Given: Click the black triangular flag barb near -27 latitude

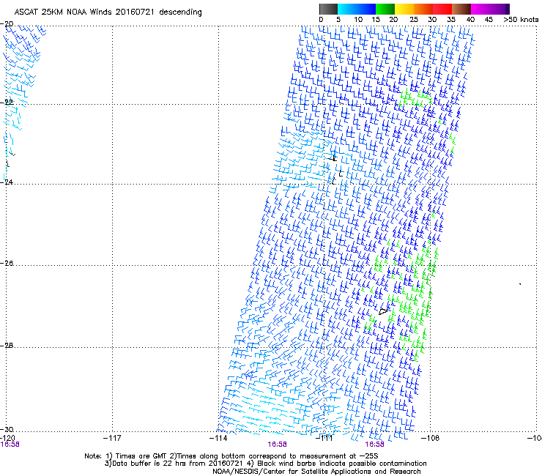Looking at the screenshot, I should click(x=383, y=311).
